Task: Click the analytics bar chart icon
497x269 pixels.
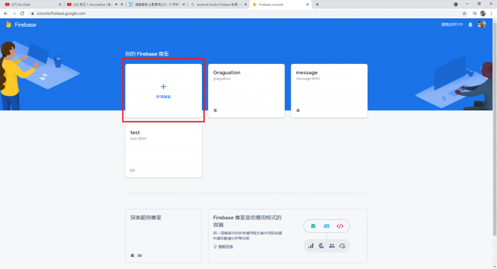Action: coord(311,246)
